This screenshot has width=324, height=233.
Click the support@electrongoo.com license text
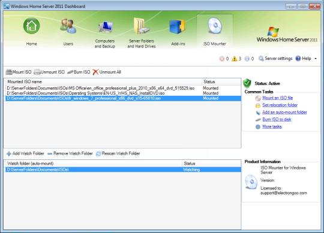pos(284,193)
